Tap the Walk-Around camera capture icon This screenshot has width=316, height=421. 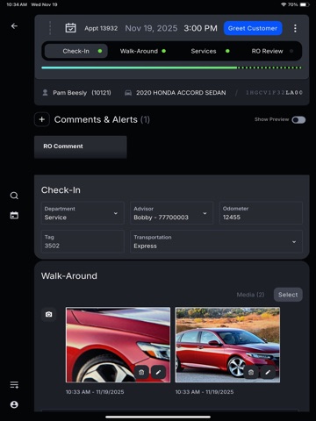click(x=49, y=314)
